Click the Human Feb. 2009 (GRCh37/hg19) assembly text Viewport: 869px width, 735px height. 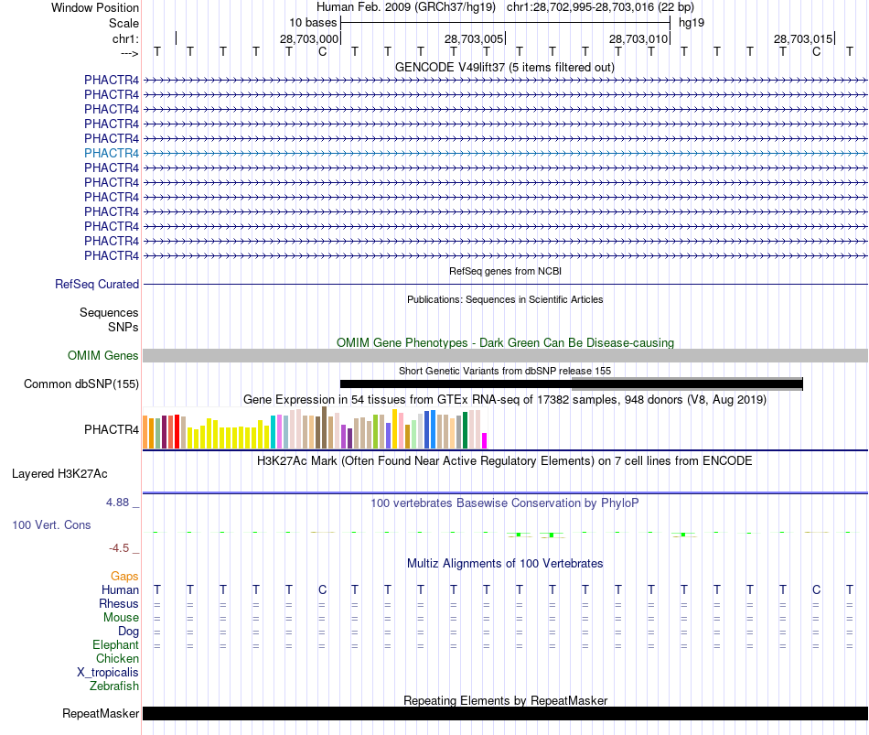[x=405, y=7]
